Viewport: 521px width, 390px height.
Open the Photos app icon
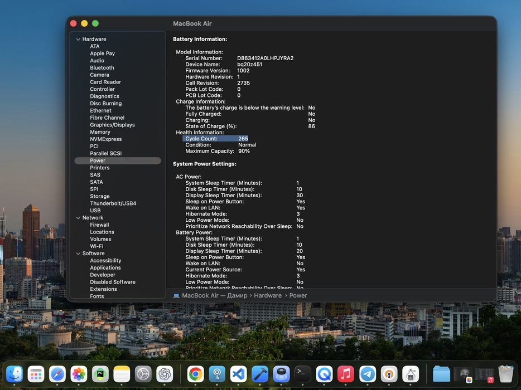point(79,374)
